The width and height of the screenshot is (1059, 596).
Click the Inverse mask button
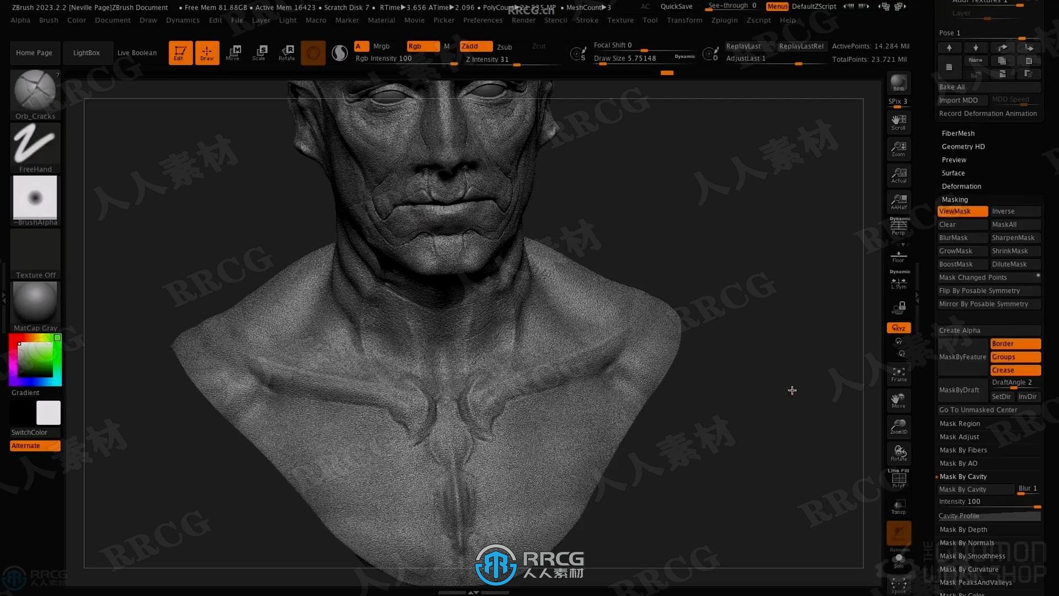click(1015, 211)
